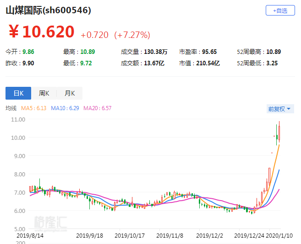301x244 pixels.
Task: Switch to the 月K monthly chart tab
Action: 70,93
